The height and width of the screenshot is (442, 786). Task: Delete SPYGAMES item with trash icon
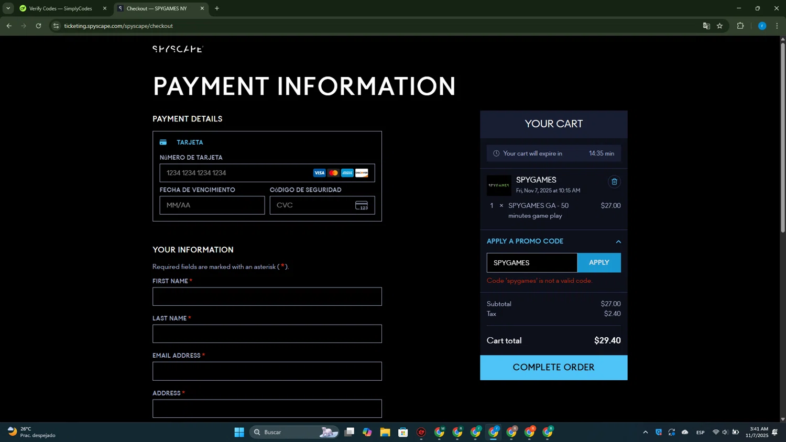[x=614, y=182]
